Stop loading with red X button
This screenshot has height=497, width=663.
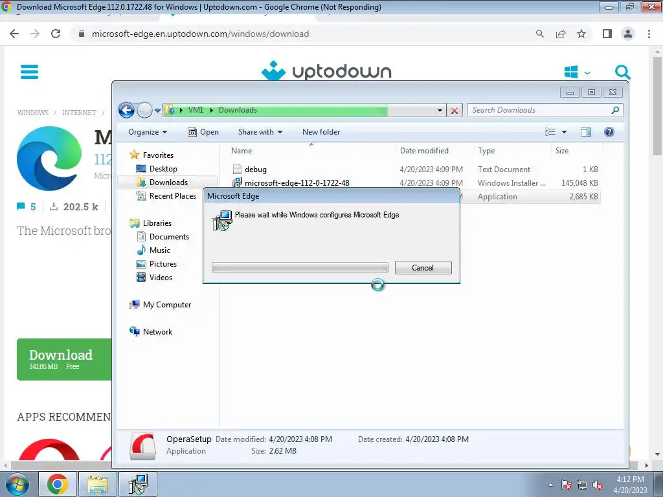[x=455, y=111]
